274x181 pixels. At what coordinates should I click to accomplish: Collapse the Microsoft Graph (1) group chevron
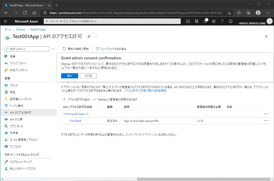point(64,114)
